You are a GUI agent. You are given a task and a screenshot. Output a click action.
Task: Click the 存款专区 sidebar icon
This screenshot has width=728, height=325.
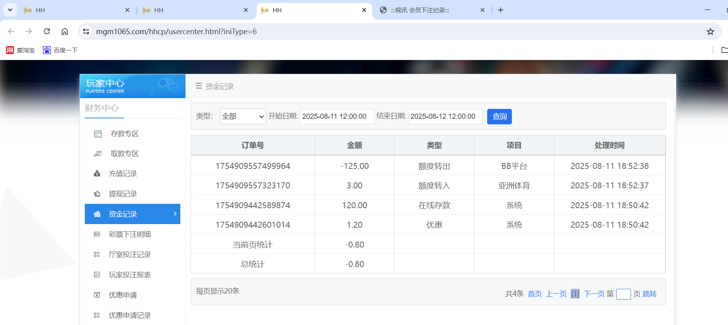98,134
